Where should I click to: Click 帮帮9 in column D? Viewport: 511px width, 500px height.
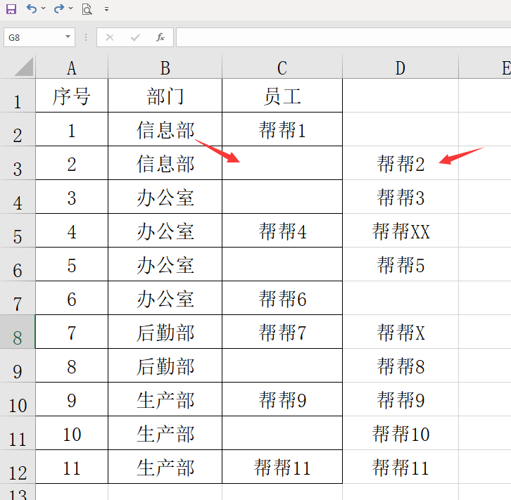coord(400,399)
